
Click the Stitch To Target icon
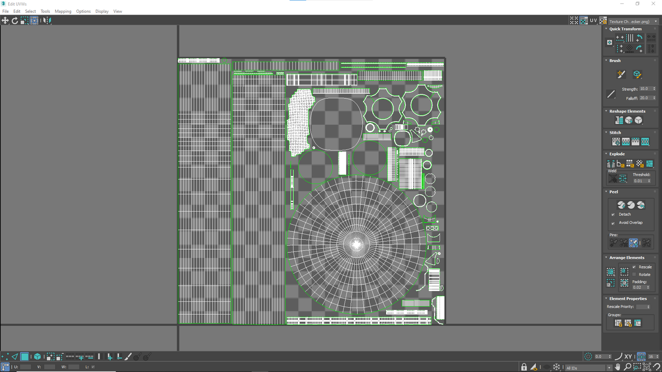point(616,141)
